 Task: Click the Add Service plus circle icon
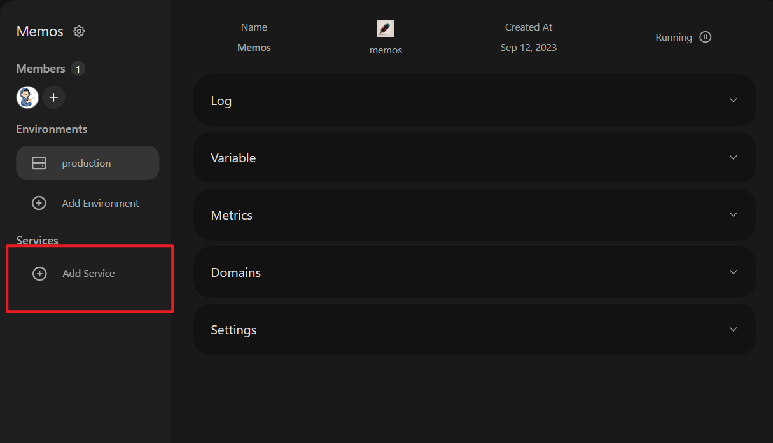point(39,273)
